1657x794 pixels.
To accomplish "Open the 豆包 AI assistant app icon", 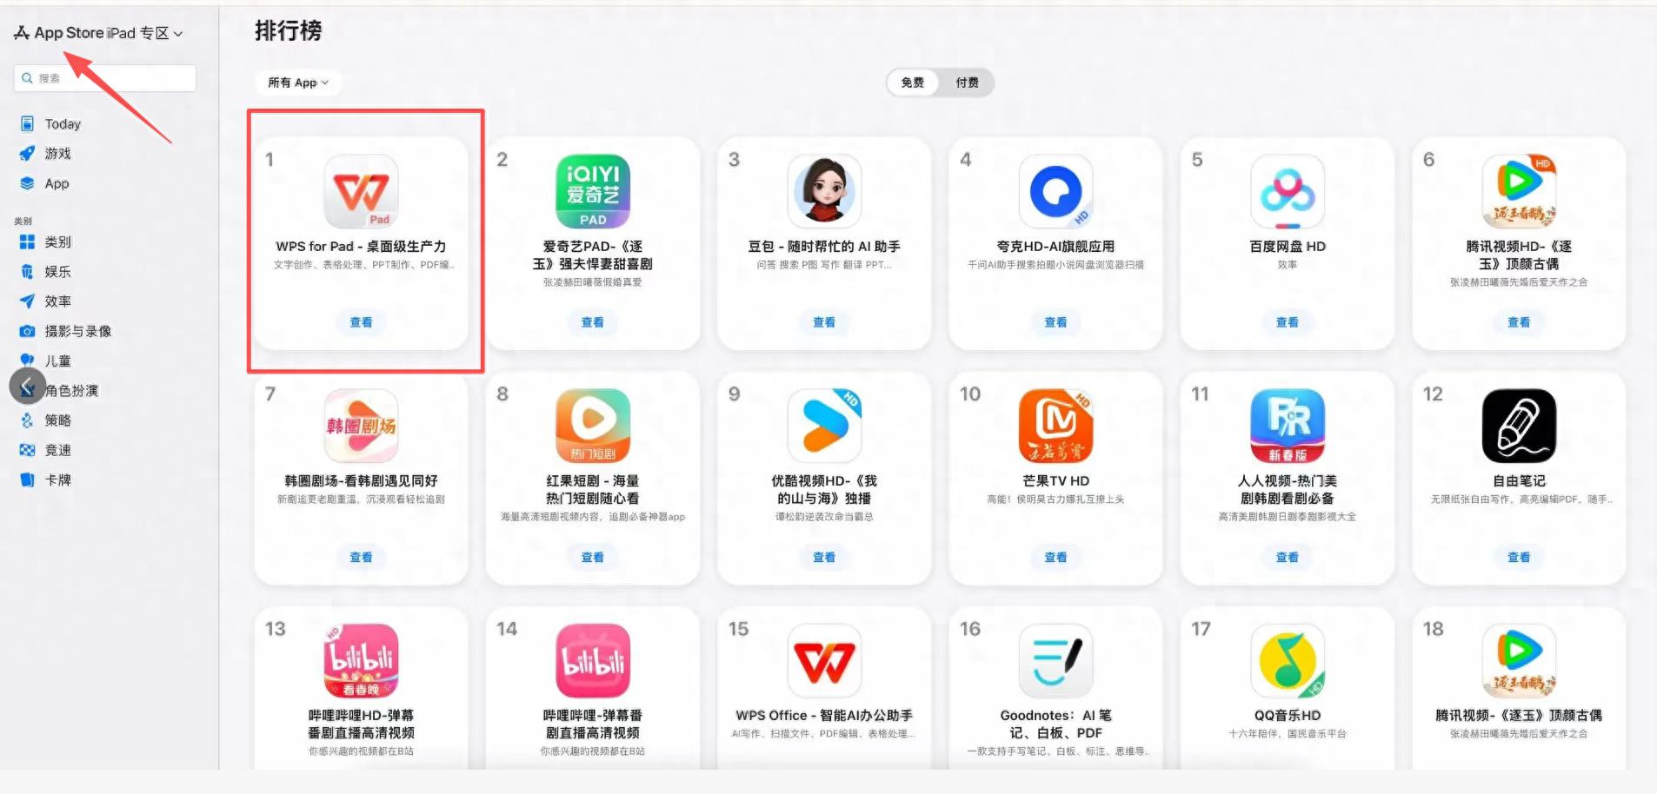I will [x=824, y=191].
